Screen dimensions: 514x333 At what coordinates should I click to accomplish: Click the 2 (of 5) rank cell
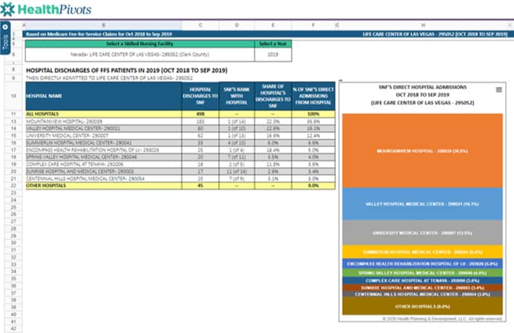237,164
